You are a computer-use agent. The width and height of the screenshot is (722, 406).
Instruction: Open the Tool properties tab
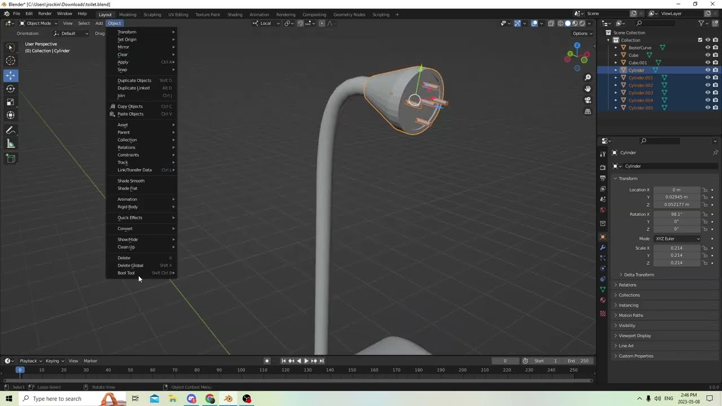tap(602, 153)
